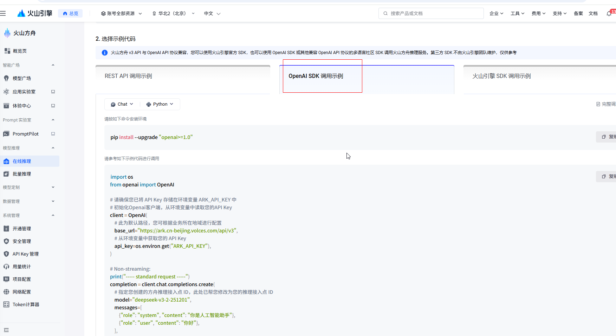Collapse the 智能广场 section
Viewport: 616px width, 336px height.
coord(53,65)
